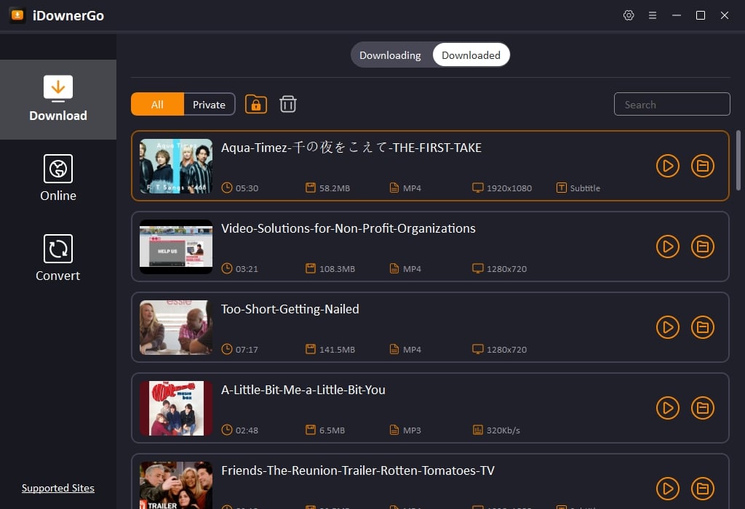Switch to the Private filter
Viewport: 745px width, 509px height.
pos(209,104)
